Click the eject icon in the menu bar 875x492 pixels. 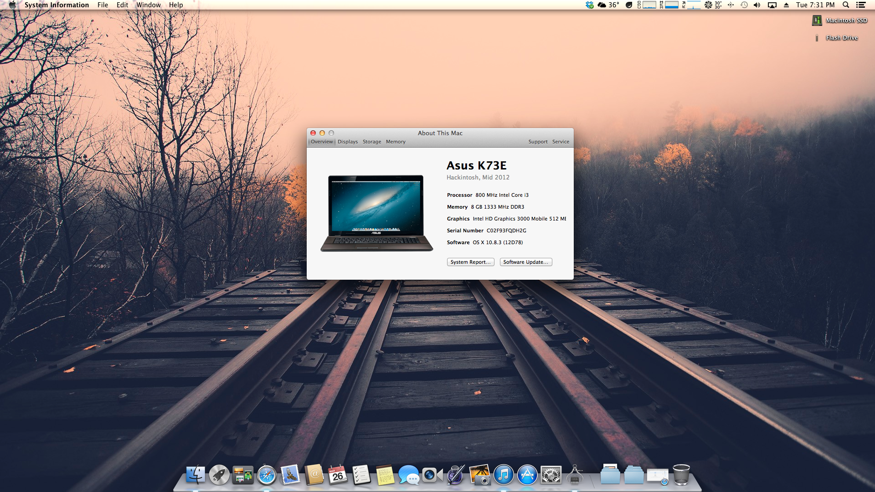[x=786, y=5]
